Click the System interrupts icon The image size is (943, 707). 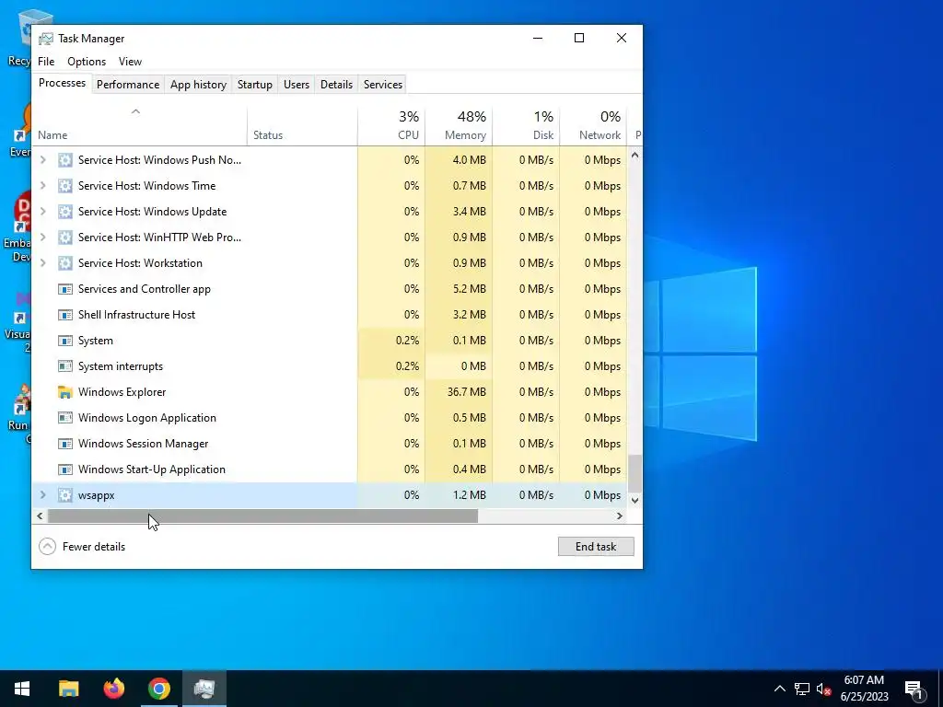point(65,366)
